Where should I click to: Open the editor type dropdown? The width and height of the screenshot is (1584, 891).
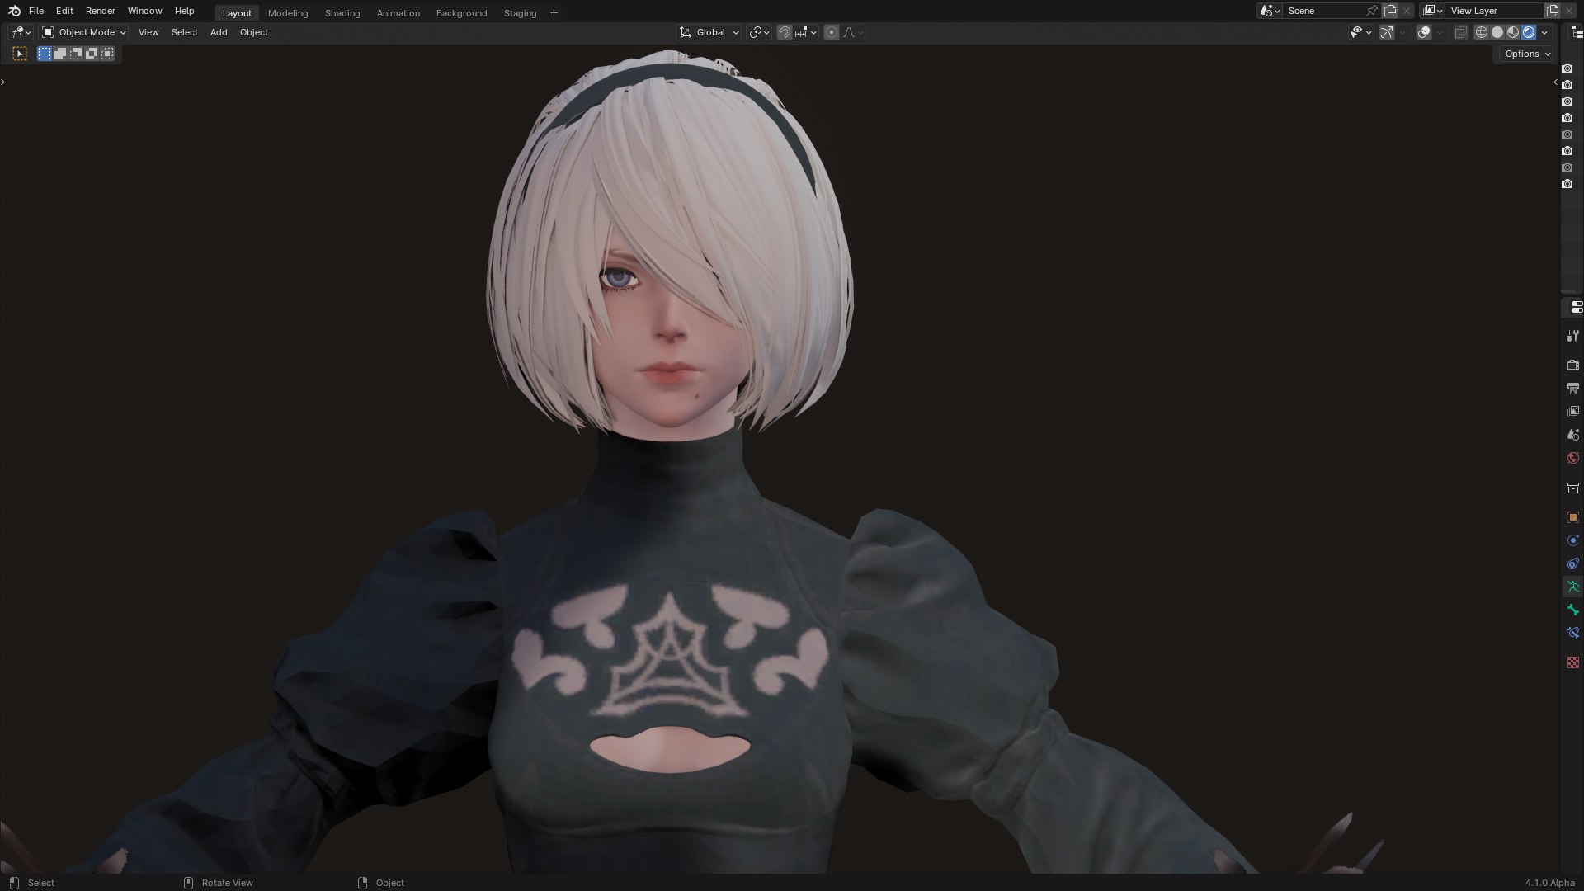click(20, 32)
